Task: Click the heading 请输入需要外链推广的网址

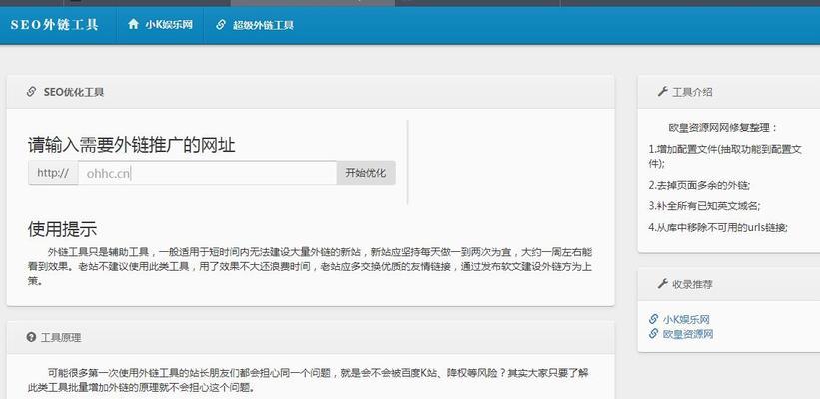Action: [131, 145]
